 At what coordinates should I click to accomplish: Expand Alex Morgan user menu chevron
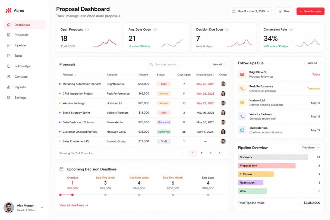click(42, 207)
